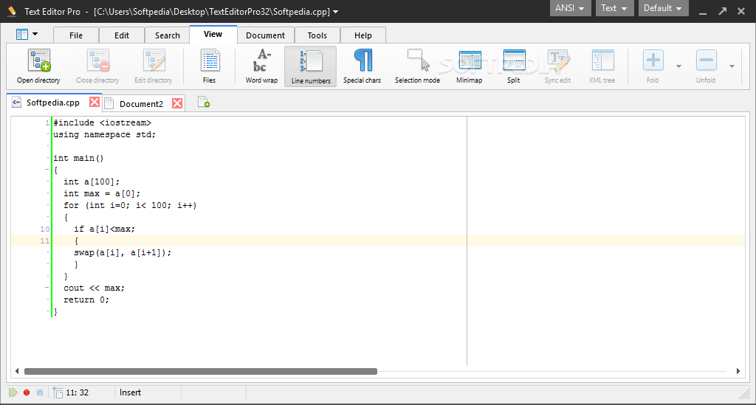756x405 pixels.
Task: Click the '#include <iostream>' code line
Action: 102,122
